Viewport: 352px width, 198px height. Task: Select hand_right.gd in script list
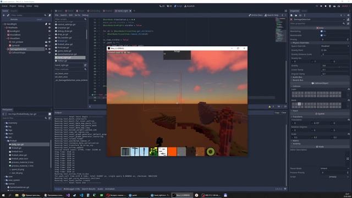pos(70,58)
